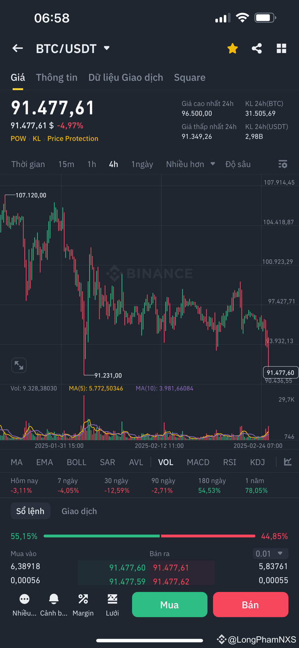Tap the ask price 91.477,62
The width and height of the screenshot is (299, 648).
click(x=171, y=581)
